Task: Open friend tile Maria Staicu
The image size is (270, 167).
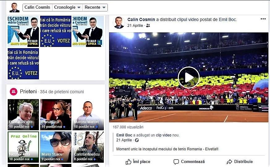Action: click(x=56, y=147)
